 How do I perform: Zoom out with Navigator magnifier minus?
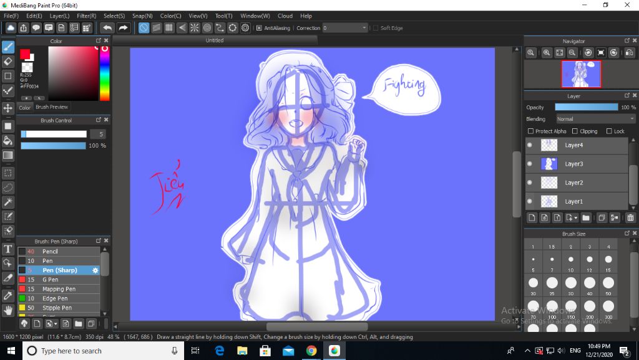[x=572, y=52]
